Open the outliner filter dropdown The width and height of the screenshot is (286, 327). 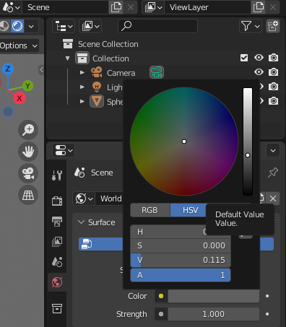251,26
